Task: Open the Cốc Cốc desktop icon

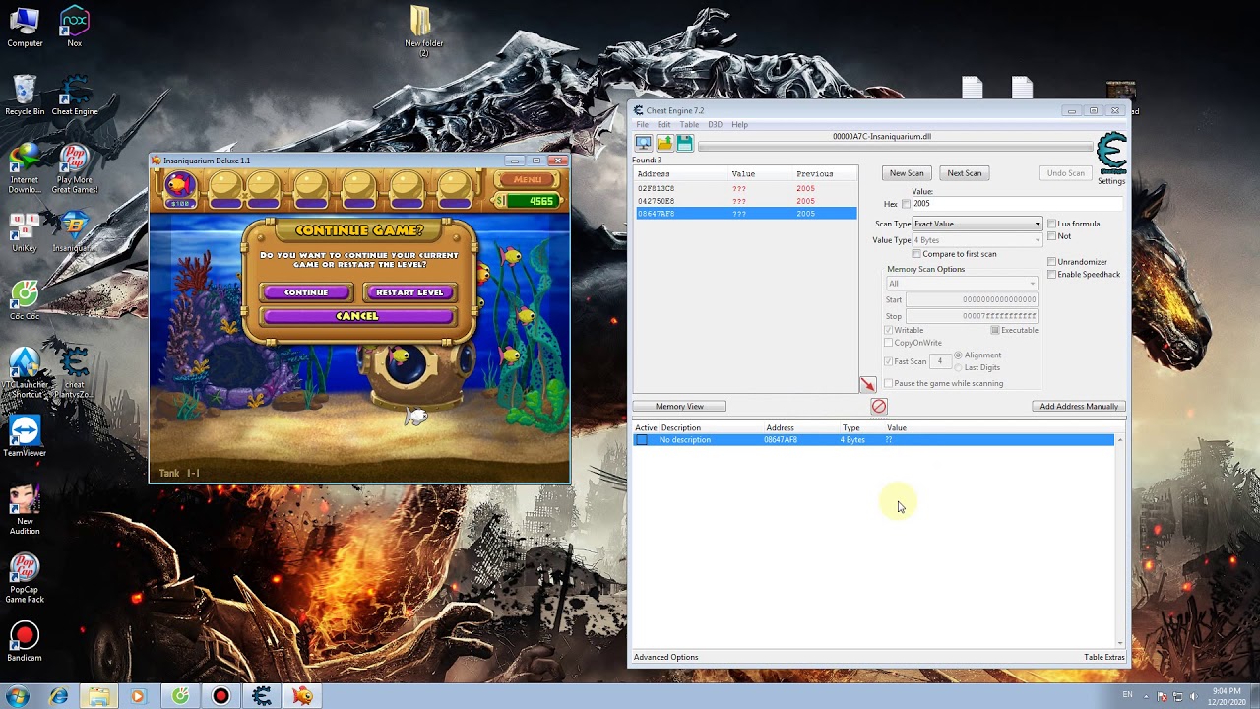Action: [25, 300]
